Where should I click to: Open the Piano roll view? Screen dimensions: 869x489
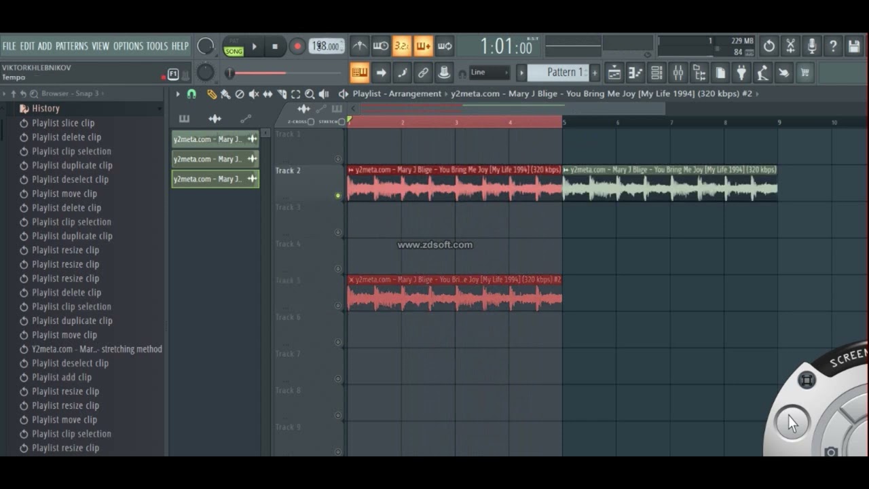635,72
